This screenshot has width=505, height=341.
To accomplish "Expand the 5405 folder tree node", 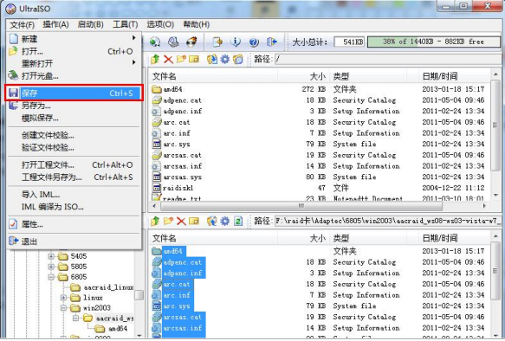I will coord(51,256).
